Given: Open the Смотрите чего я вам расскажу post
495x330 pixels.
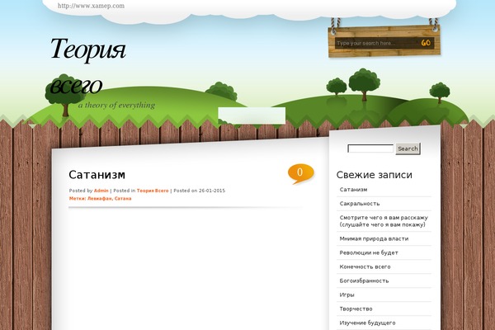Looking at the screenshot, I should click(x=384, y=221).
